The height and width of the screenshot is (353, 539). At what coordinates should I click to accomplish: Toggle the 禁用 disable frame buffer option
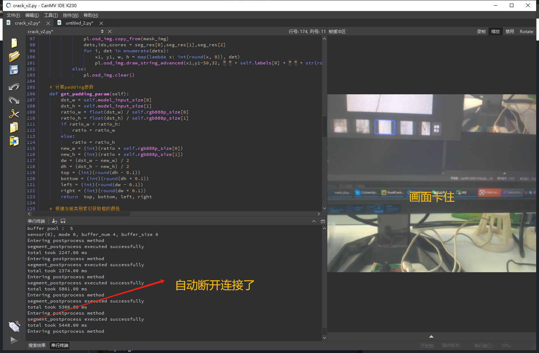click(509, 32)
